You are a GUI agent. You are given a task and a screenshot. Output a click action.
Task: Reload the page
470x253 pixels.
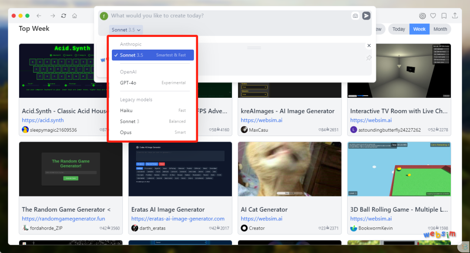click(x=64, y=16)
